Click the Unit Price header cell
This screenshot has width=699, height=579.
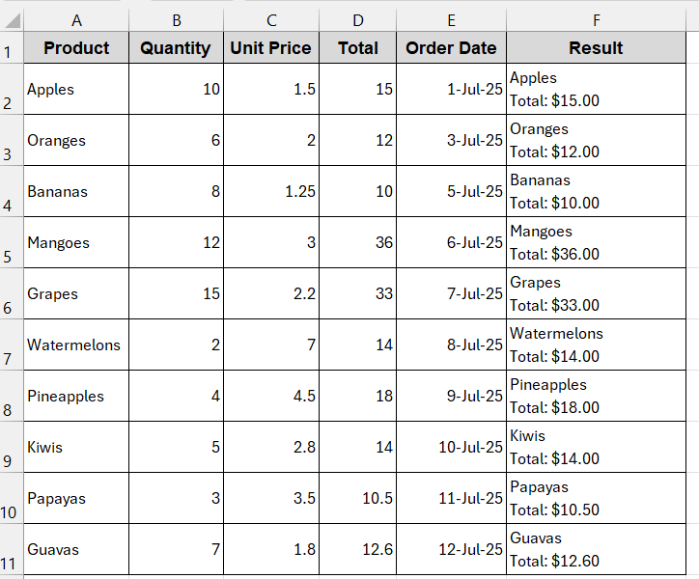coord(271,48)
